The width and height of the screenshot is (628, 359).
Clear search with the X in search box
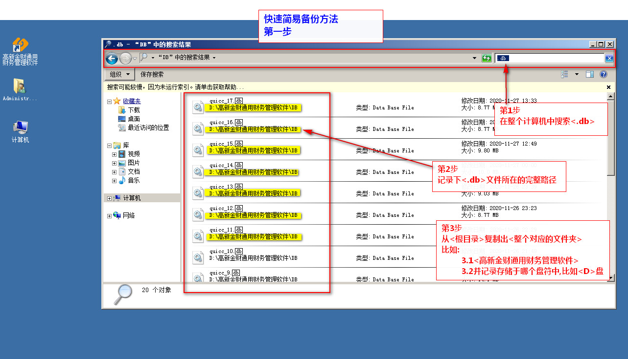609,59
